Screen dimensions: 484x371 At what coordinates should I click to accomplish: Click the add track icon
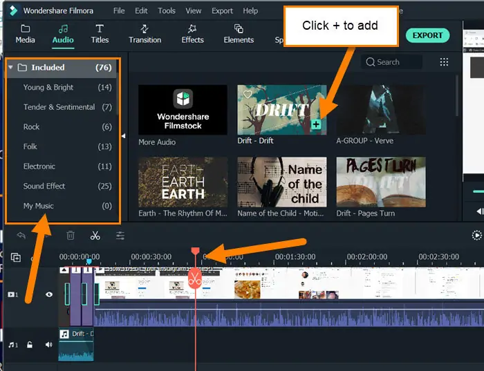click(x=16, y=257)
